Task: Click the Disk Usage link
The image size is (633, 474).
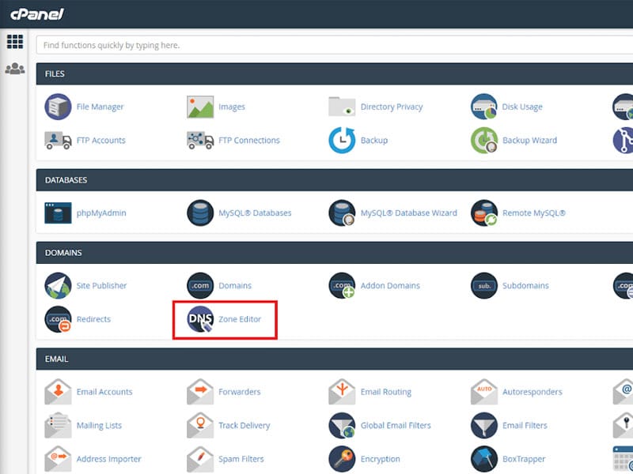Action: tap(522, 107)
